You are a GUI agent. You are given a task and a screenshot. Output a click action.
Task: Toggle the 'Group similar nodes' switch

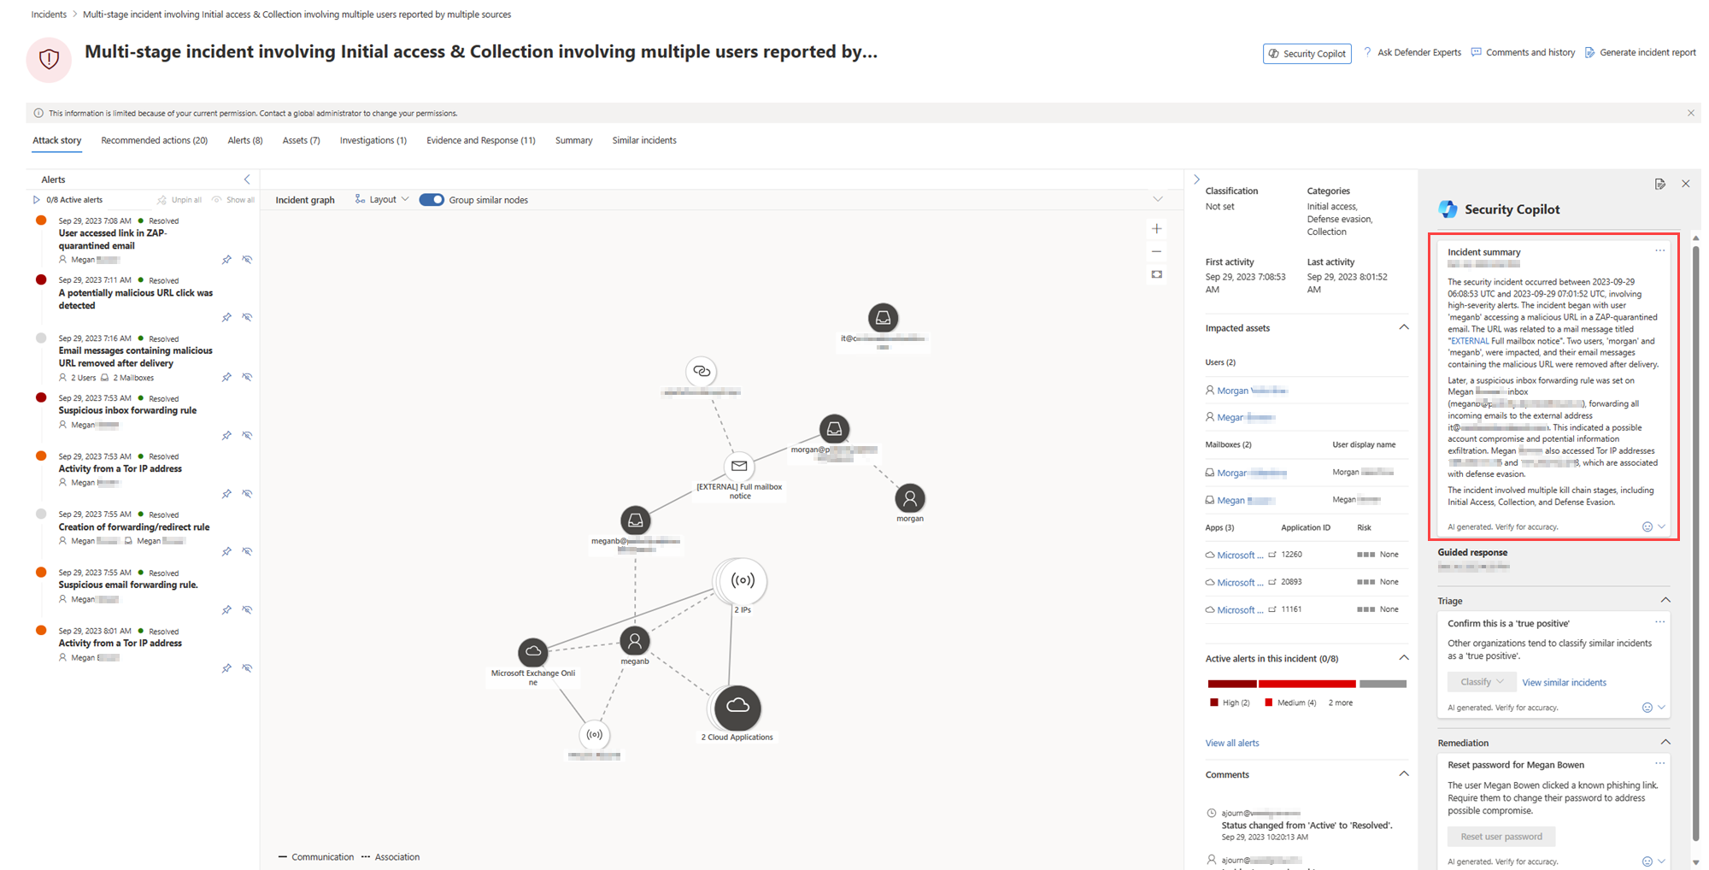click(x=432, y=200)
